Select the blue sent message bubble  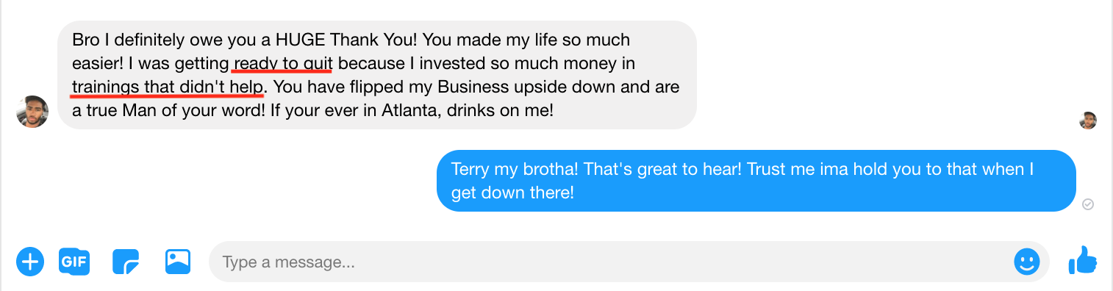tap(756, 181)
